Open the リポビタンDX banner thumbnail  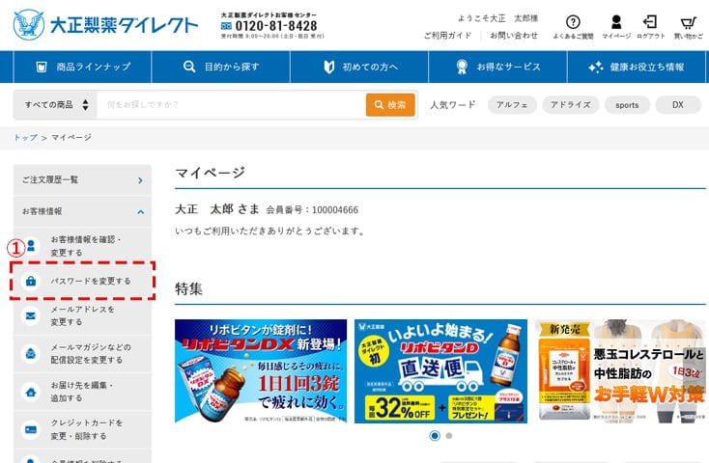(260, 371)
